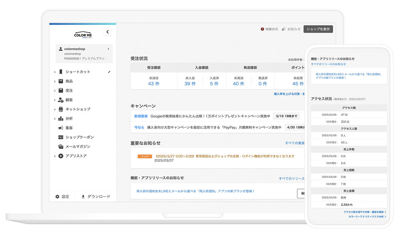
Task: Click ダウンロード at the sidebar bottom
Action: [x=96, y=196]
